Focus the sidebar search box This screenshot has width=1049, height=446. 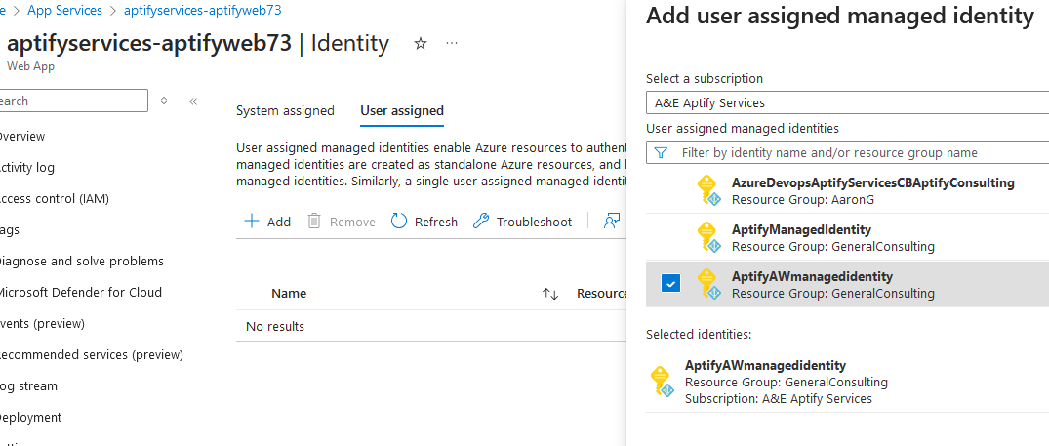pos(72,101)
